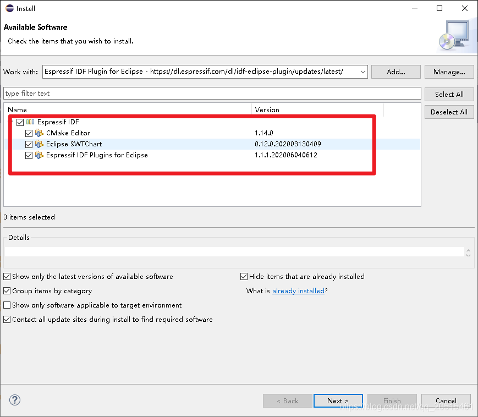478x417 pixels.
Task: Click the install wizard computer and CD banner image
Action: point(456,35)
